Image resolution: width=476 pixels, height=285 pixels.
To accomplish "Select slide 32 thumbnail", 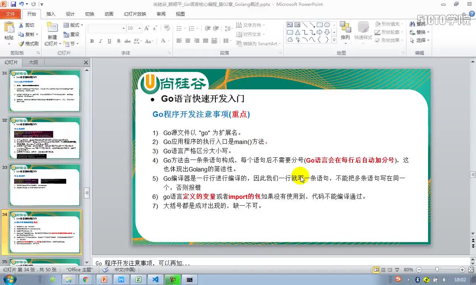I will point(45,138).
